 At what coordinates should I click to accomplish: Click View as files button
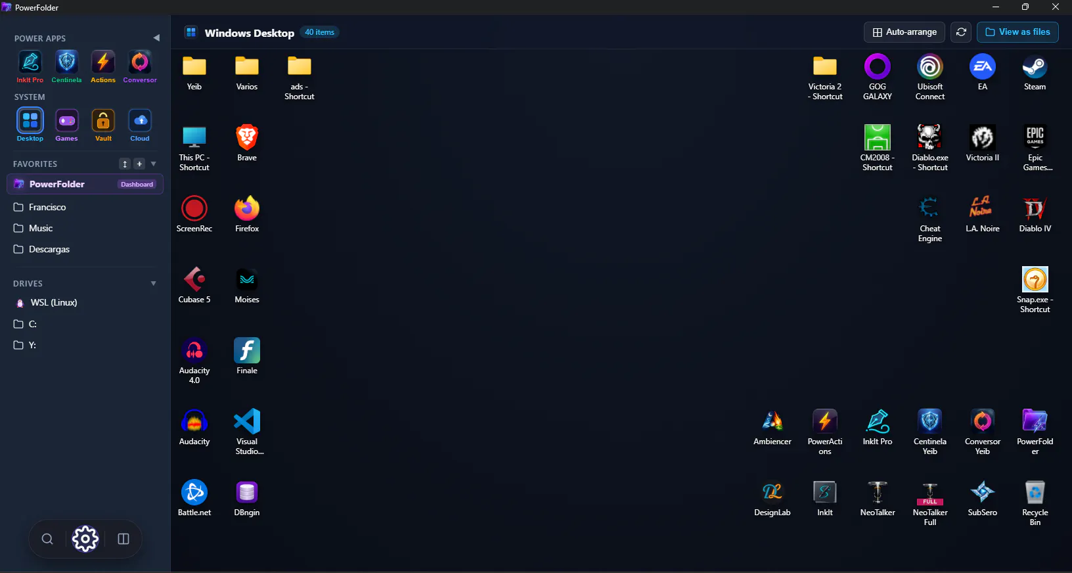pyautogui.click(x=1017, y=32)
